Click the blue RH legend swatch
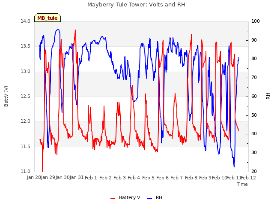This screenshot has height=206, width=274. coord(150,198)
